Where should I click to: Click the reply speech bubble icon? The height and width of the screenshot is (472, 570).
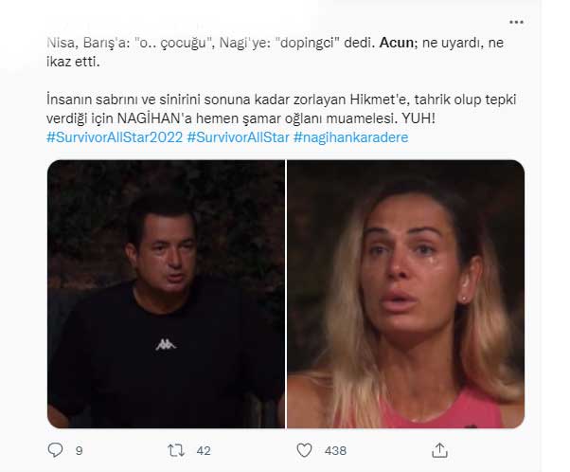coord(55,450)
